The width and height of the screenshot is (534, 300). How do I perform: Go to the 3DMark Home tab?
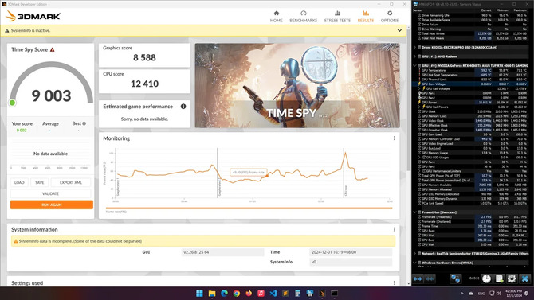277,17
